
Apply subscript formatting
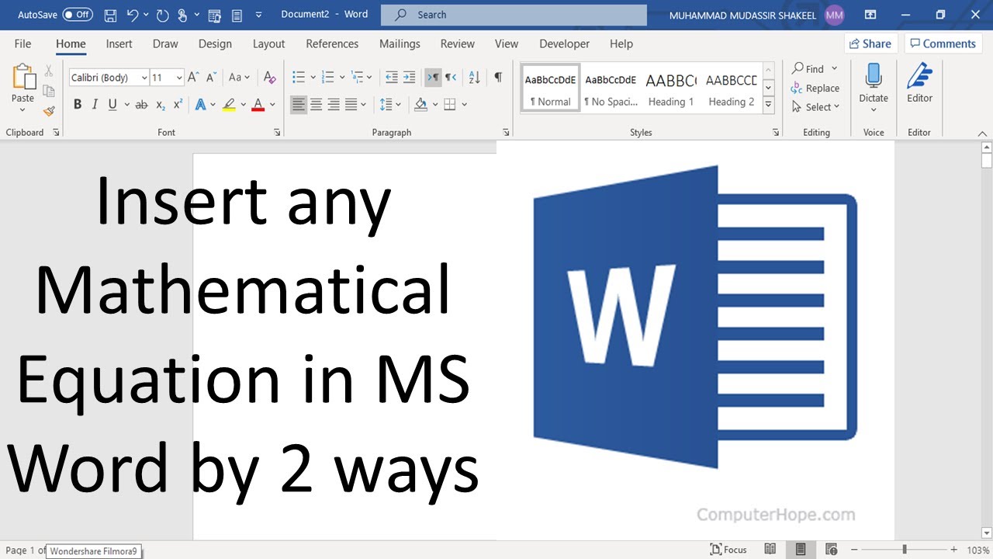161,104
